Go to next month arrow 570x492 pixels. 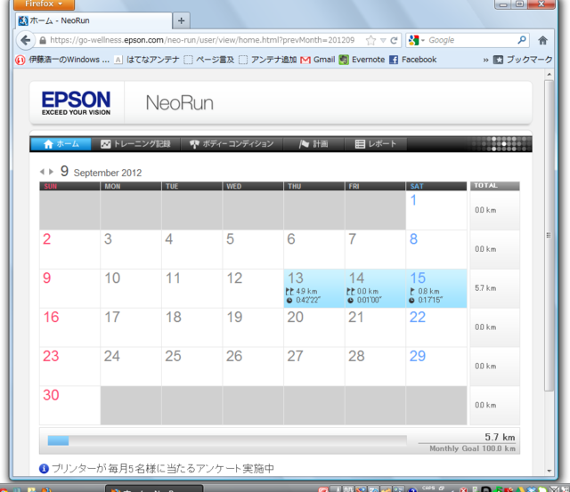[52, 172]
